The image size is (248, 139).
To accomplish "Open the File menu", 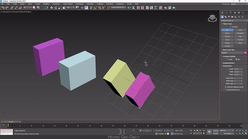I will tap(2, 4).
